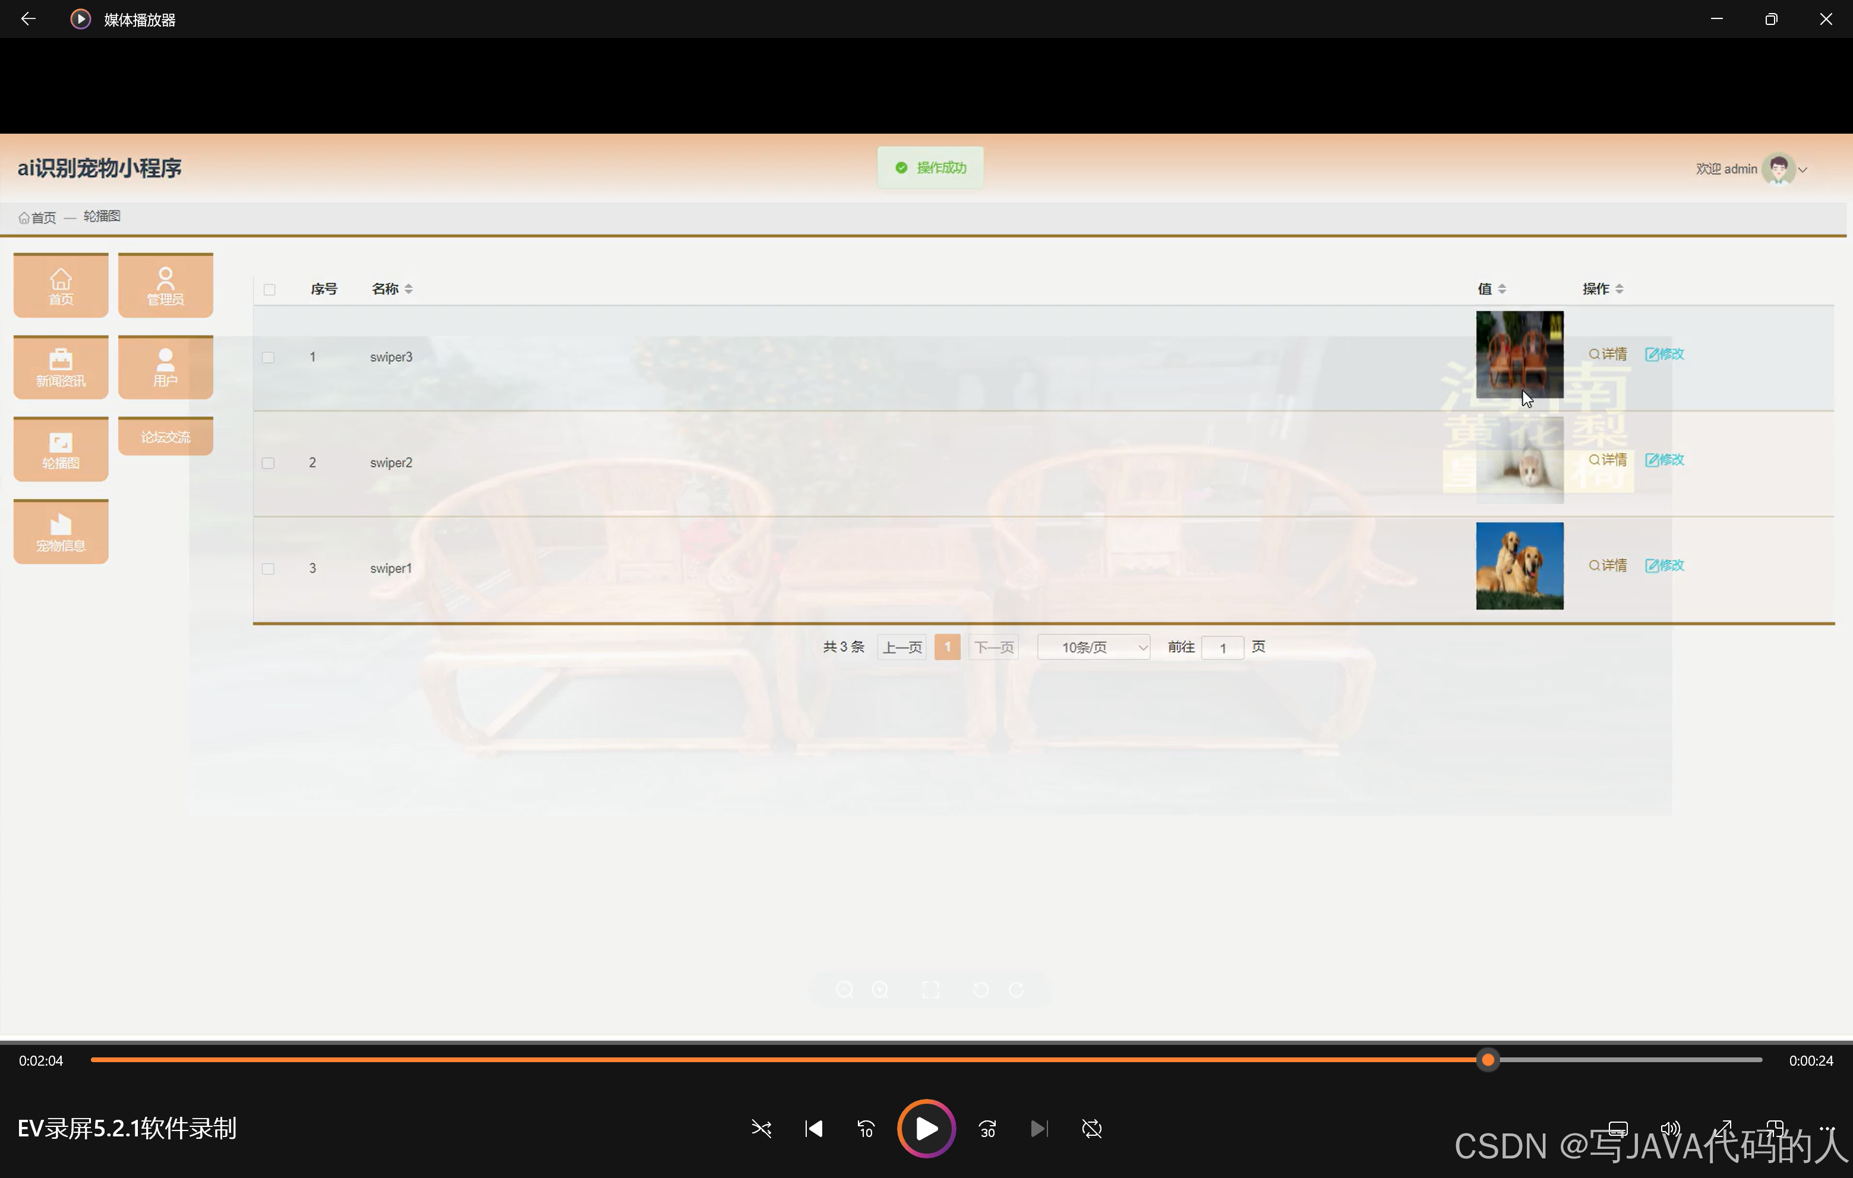Image resolution: width=1853 pixels, height=1178 pixels.
Task: Open the volume control
Action: point(1670,1129)
